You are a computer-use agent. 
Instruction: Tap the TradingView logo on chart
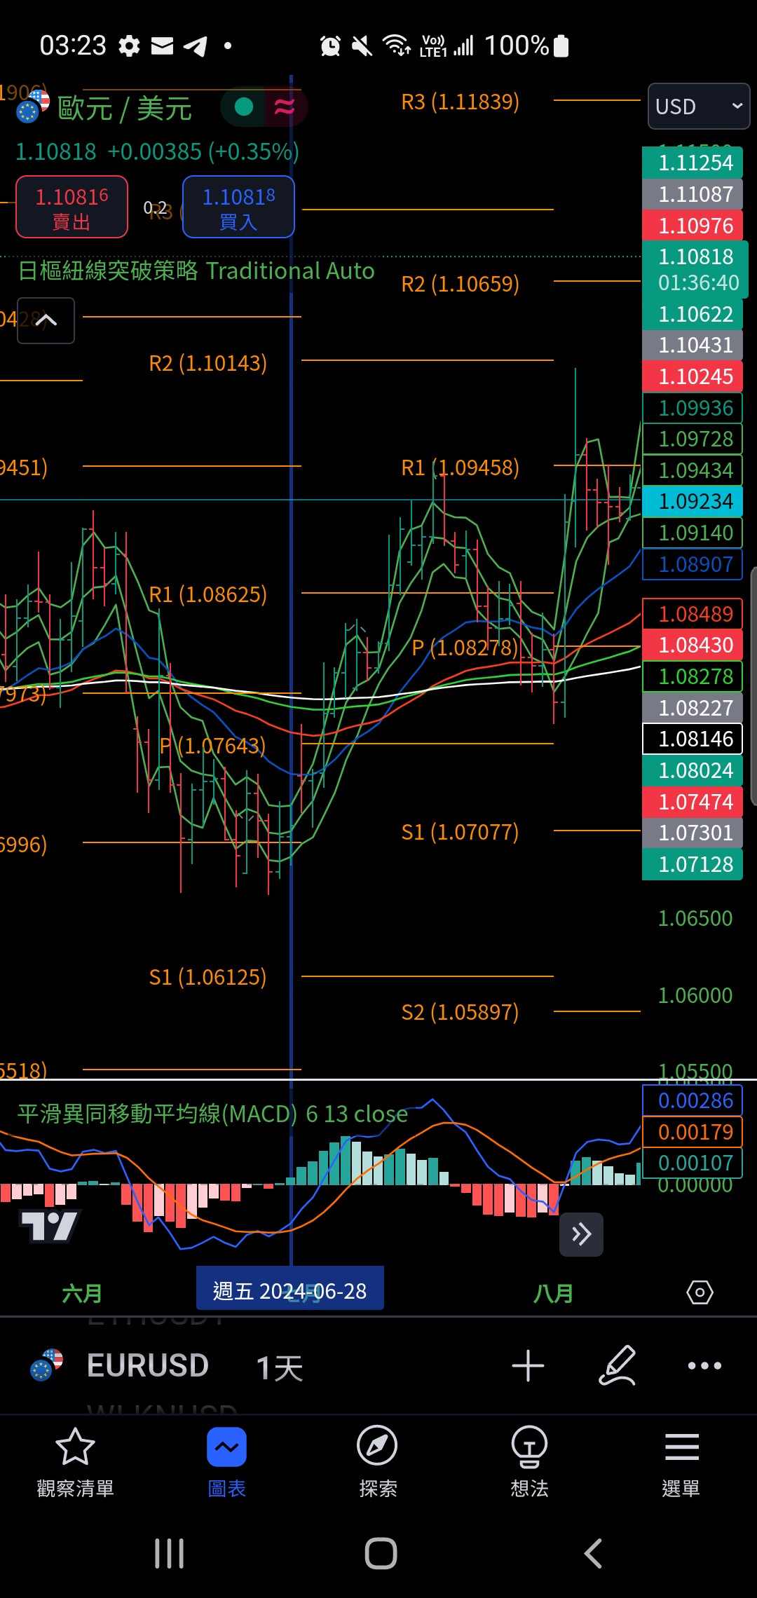[x=50, y=1226]
